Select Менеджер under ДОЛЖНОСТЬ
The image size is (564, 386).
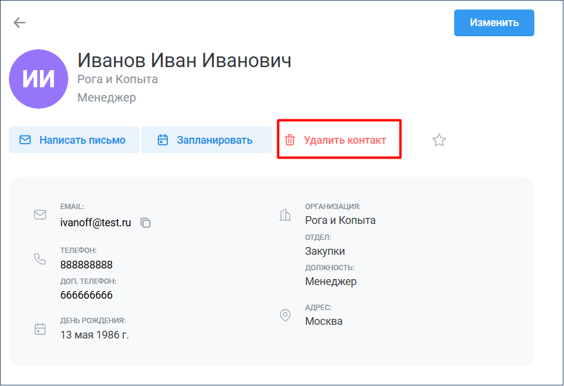click(331, 281)
